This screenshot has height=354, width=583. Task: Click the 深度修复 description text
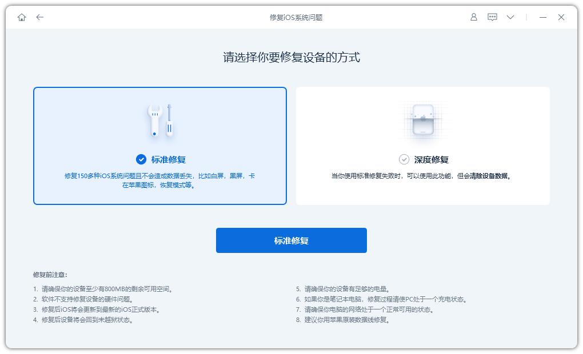coord(423,175)
